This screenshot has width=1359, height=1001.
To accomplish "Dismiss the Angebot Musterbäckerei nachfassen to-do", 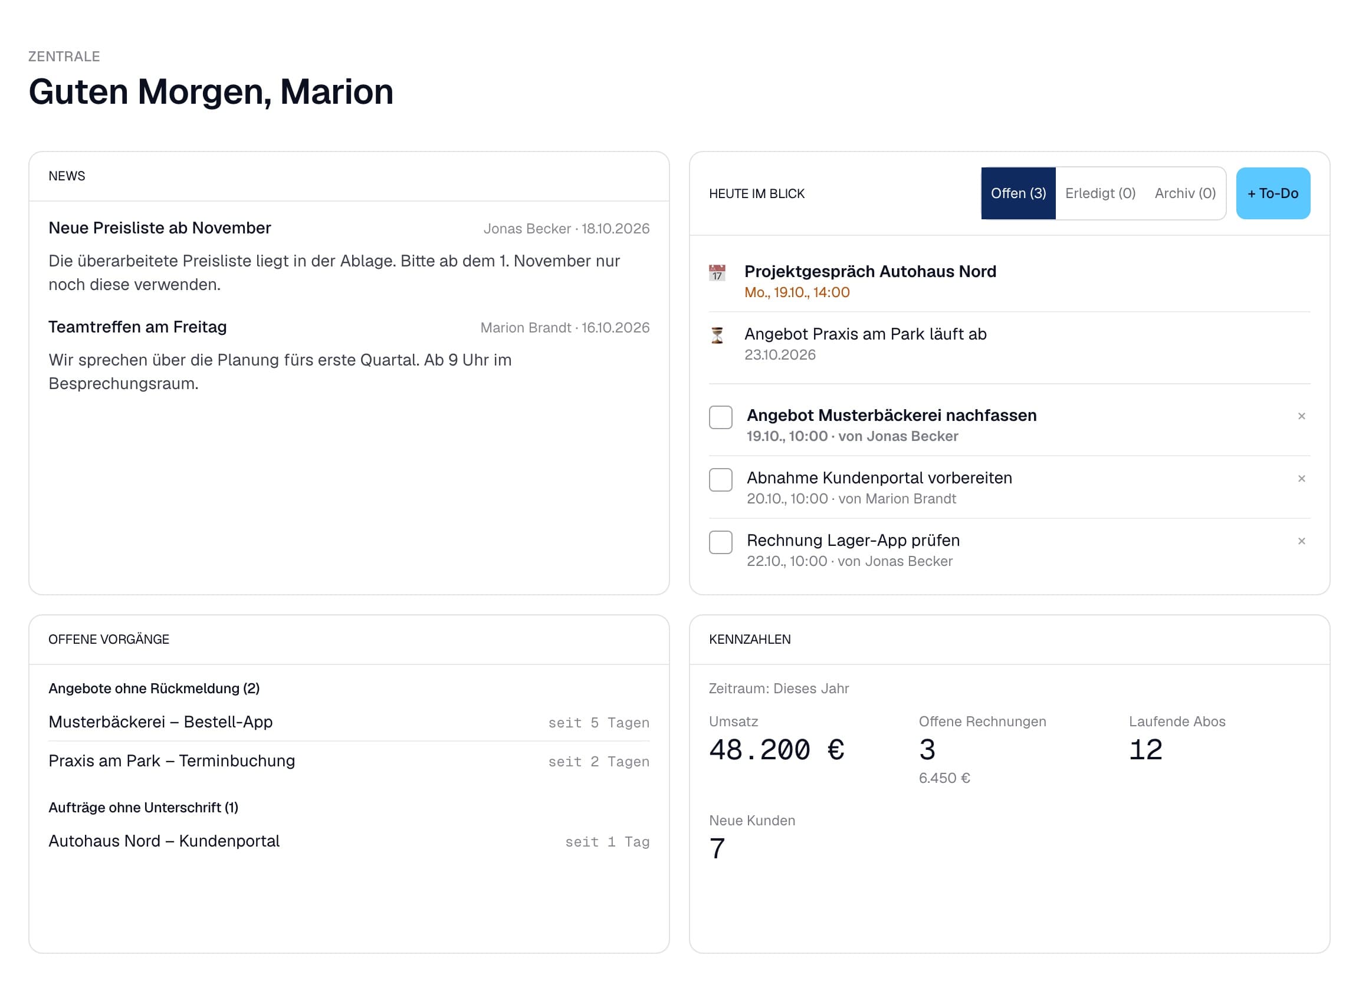I will click(x=1301, y=416).
